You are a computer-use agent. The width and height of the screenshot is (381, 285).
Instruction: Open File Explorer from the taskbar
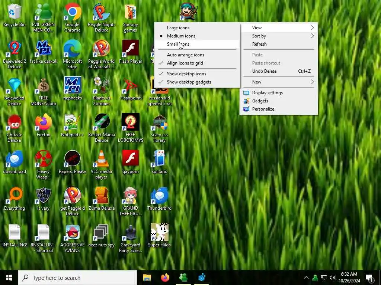tap(147, 278)
